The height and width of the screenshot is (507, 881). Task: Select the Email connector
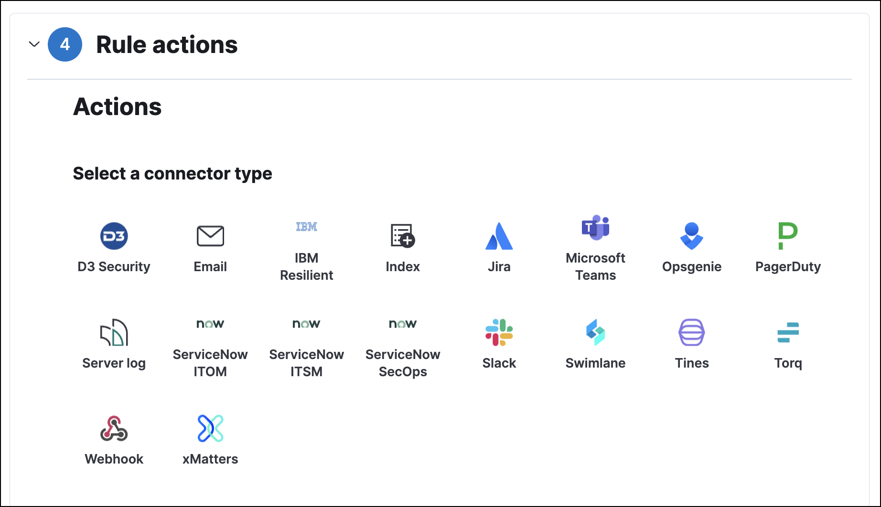(x=210, y=246)
